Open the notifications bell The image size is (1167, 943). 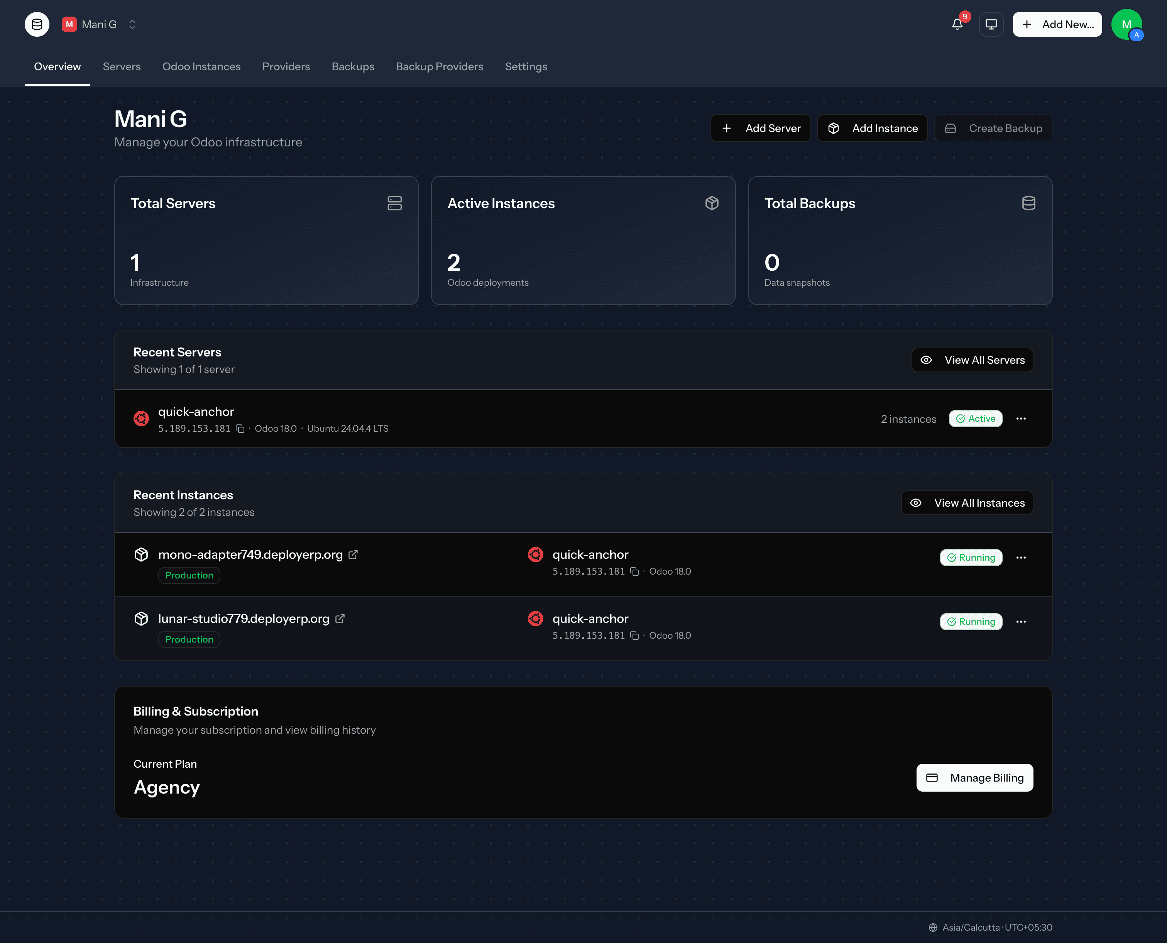point(957,24)
